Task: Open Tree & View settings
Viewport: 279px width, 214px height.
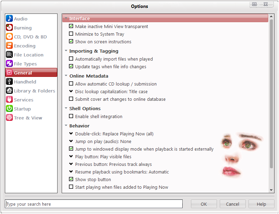Action: 31,118
